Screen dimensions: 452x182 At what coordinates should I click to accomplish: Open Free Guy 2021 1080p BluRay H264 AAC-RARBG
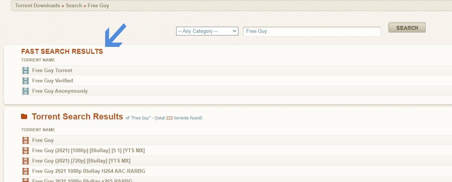click(89, 171)
